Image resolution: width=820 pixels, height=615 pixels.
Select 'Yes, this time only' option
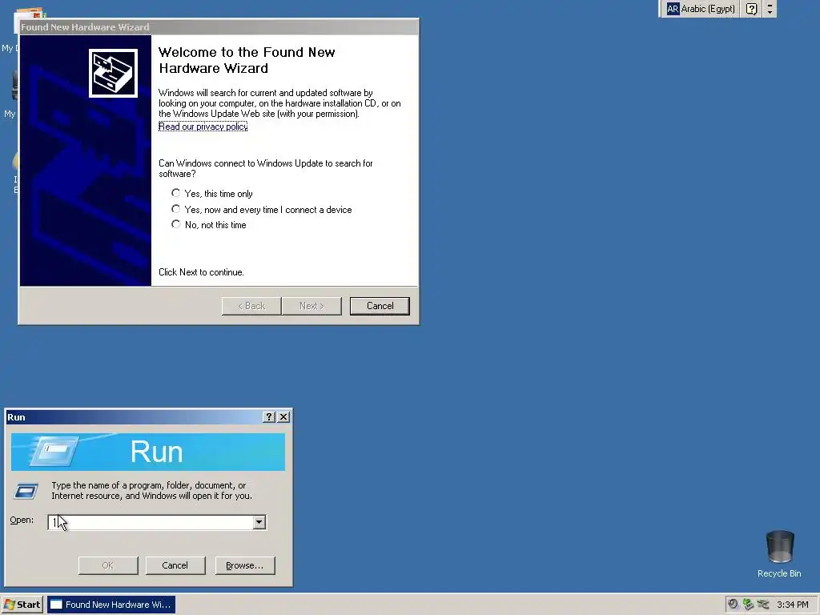click(212, 194)
